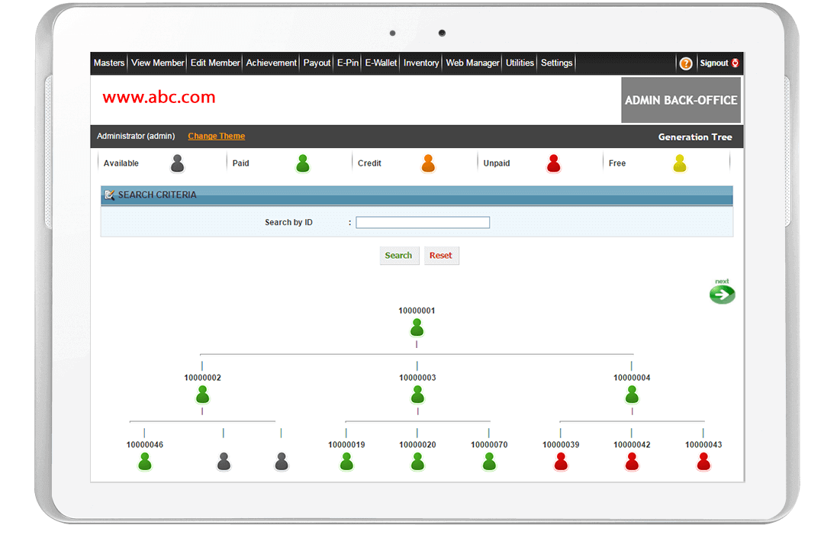The width and height of the screenshot is (824, 538).
Task: Open Web Manager menu item
Action: point(472,63)
